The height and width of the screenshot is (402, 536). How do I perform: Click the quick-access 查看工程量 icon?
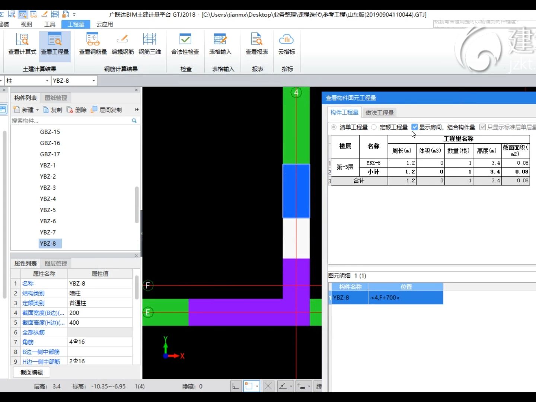pos(23,15)
